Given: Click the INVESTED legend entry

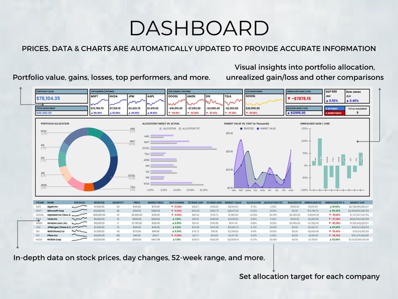Looking at the screenshot, I should [x=247, y=128].
